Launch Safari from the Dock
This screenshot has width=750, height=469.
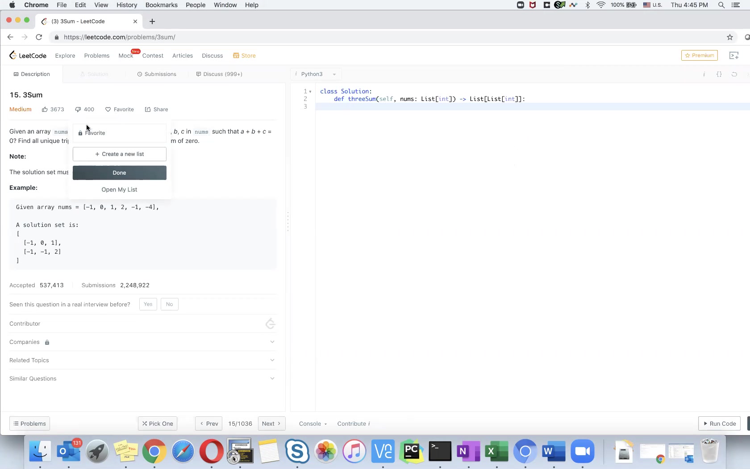pyautogui.click(x=183, y=452)
